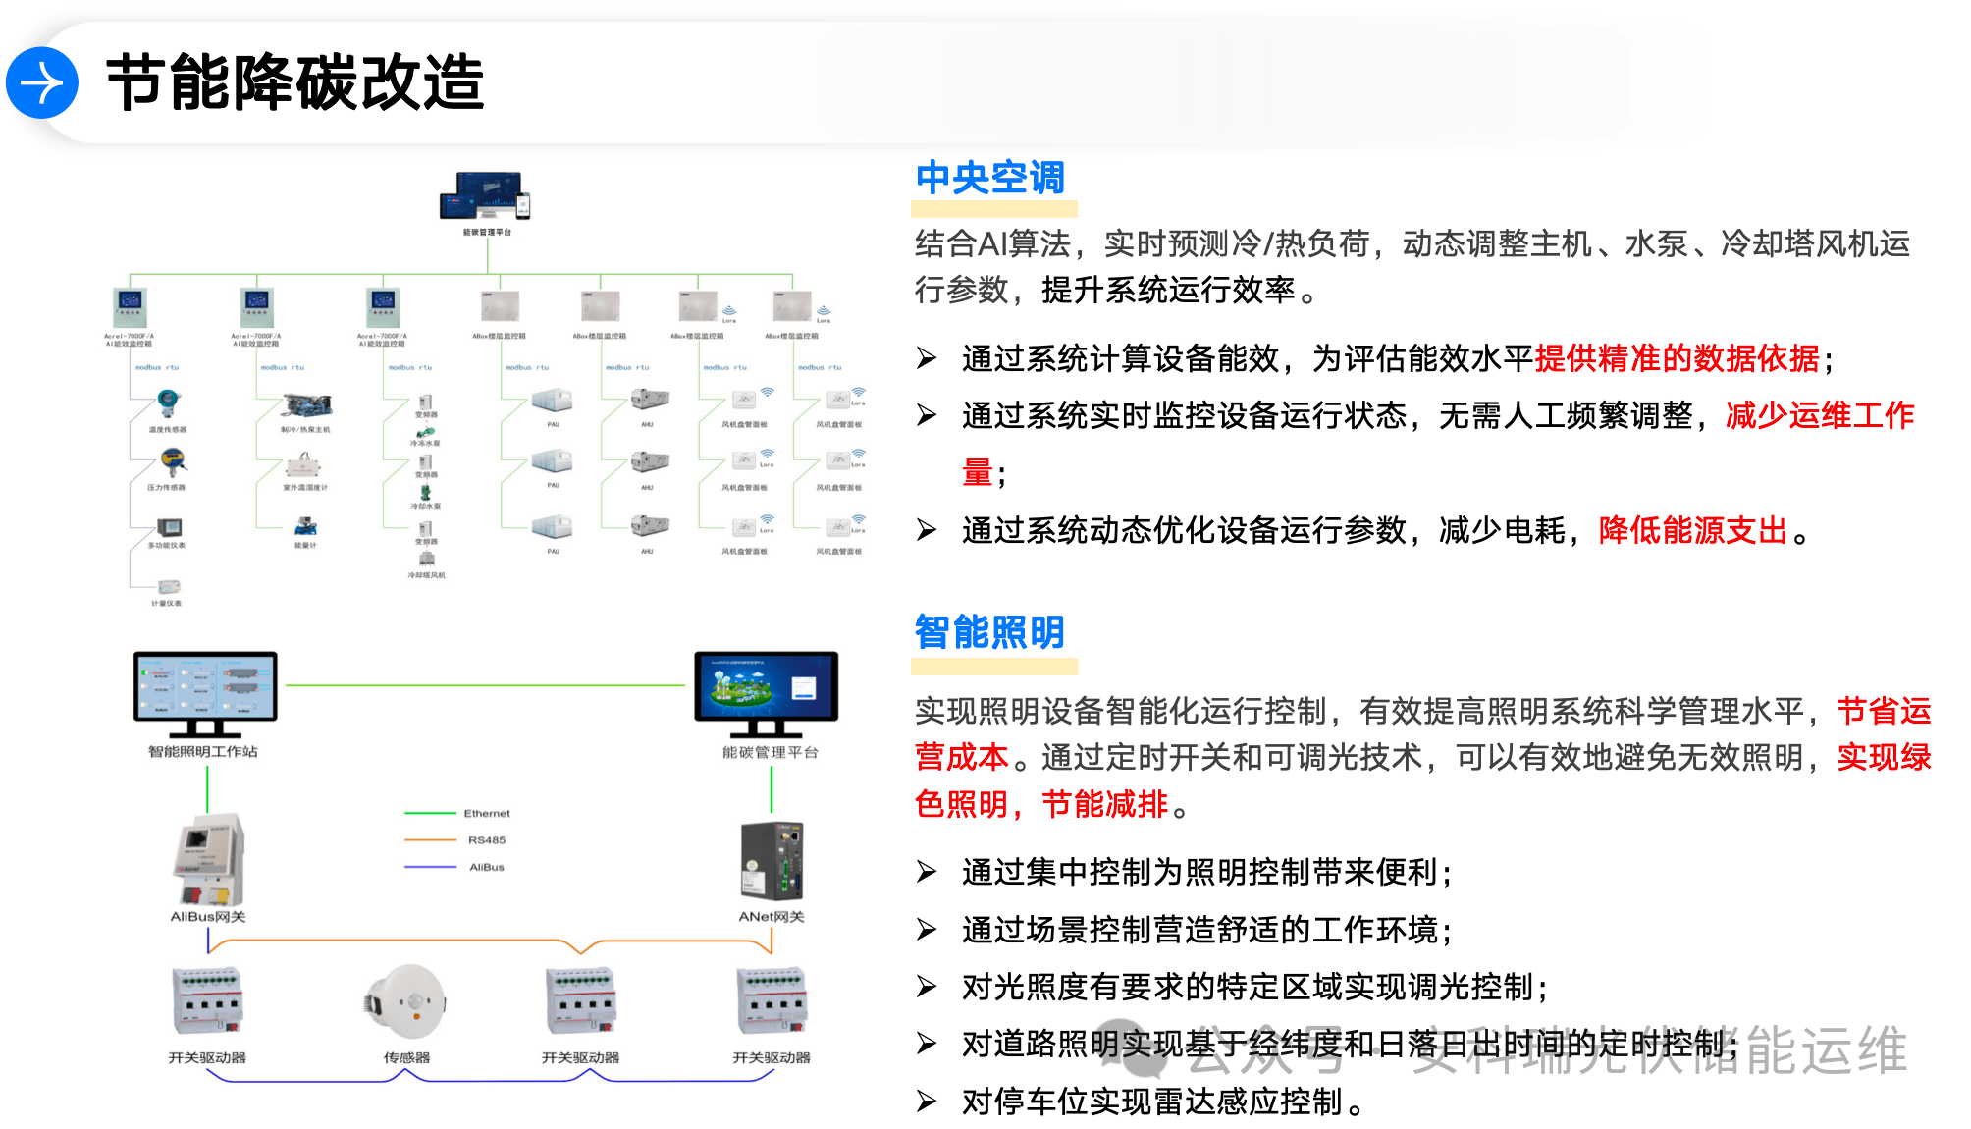The width and height of the screenshot is (1971, 1129).
Task: Click the 制冷/热泵主机 chiller unit icon
Action: 307,405
